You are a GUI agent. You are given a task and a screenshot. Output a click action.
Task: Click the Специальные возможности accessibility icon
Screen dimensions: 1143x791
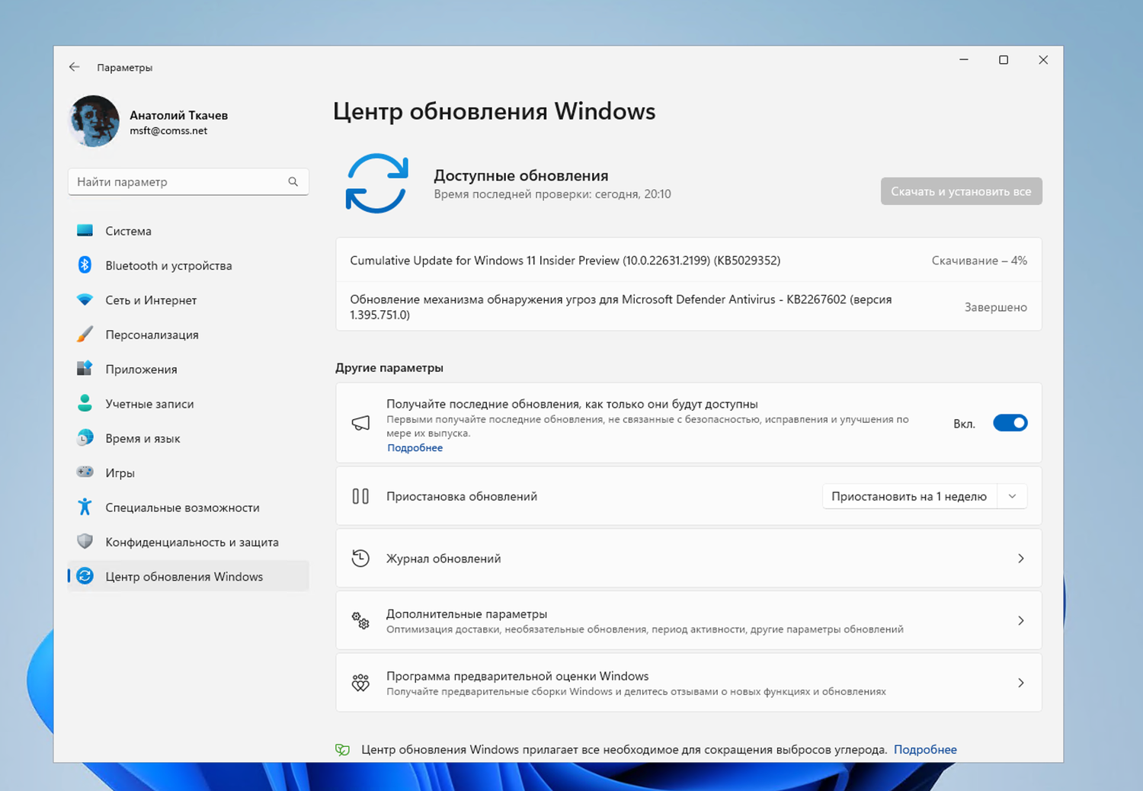[x=85, y=507]
